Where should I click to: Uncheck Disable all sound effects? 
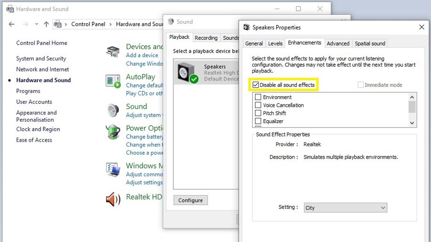pos(256,85)
